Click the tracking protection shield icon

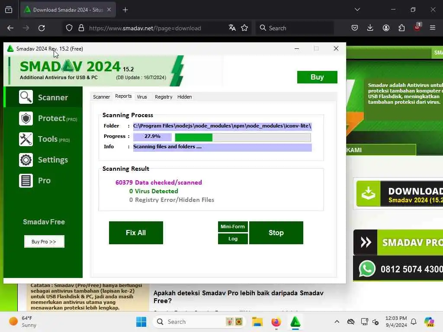coord(69,28)
